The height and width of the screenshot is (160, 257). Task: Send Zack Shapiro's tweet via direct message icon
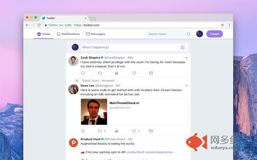click(151, 73)
